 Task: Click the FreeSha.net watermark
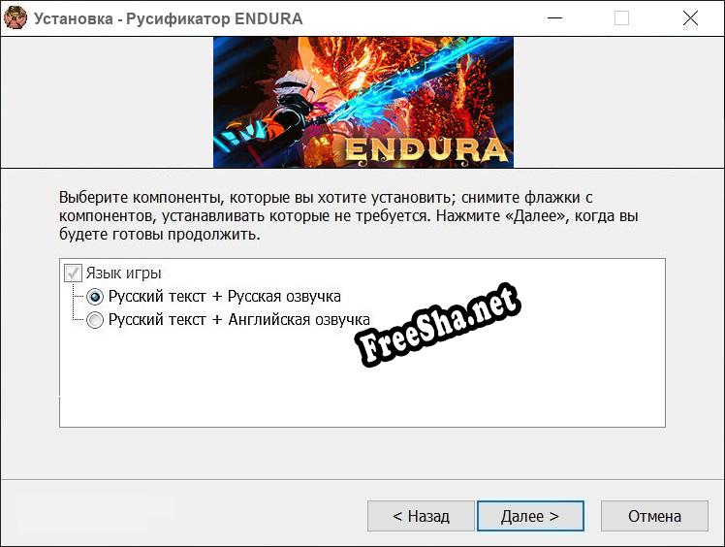tap(438, 325)
